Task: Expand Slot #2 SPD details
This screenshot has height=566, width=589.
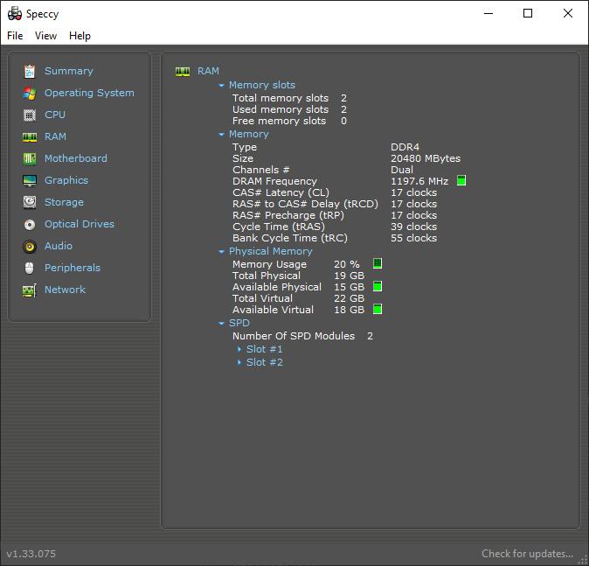Action: tap(240, 362)
